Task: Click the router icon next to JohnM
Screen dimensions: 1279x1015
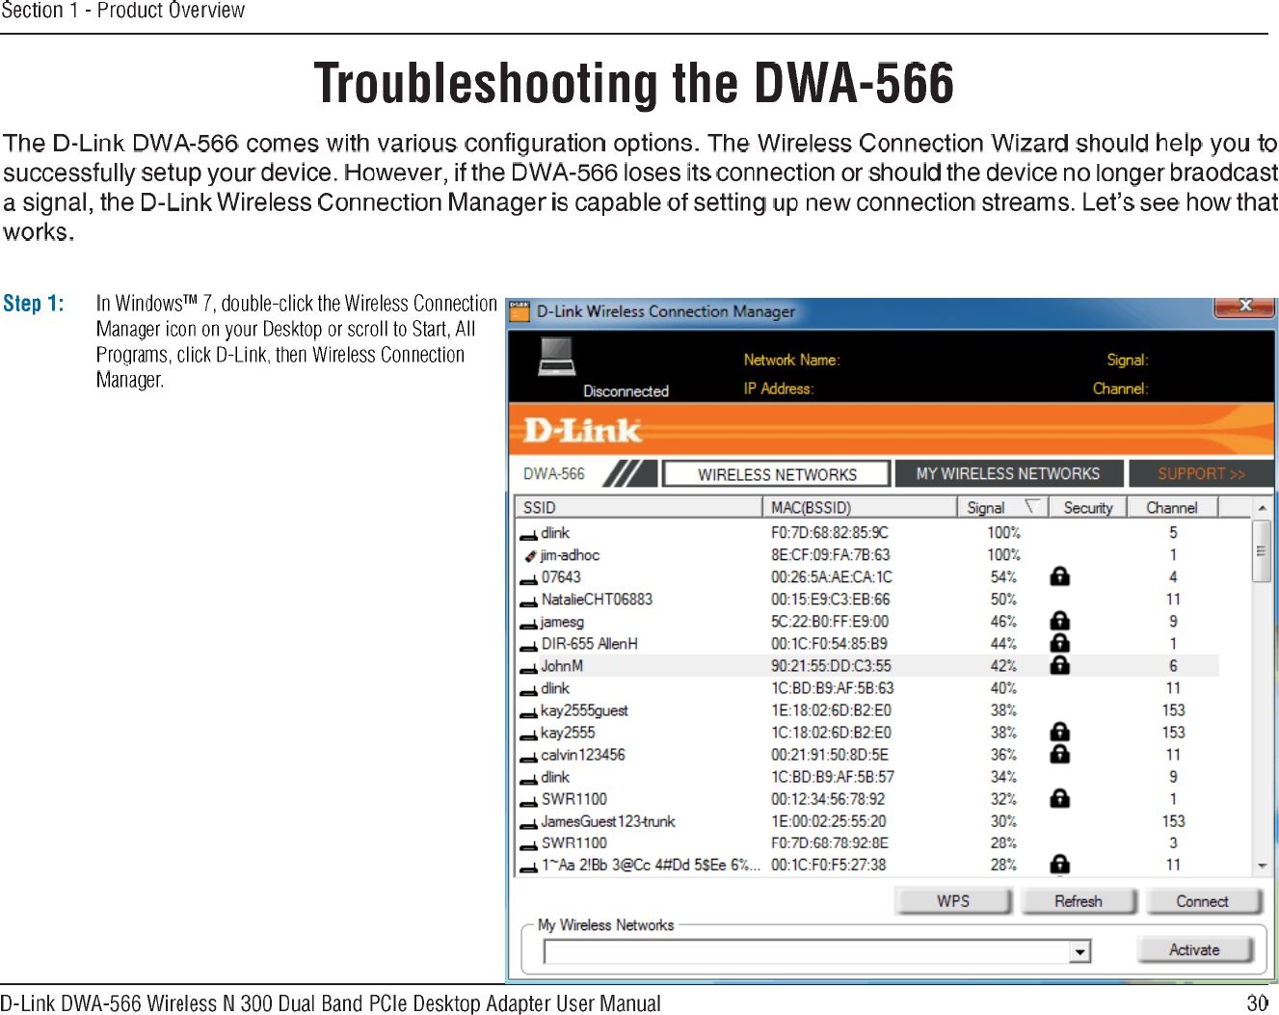Action: [x=528, y=668]
